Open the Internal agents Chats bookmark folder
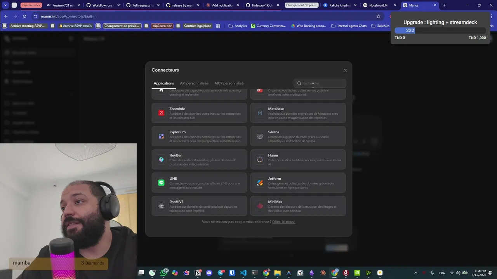497x279 pixels. (x=349, y=26)
